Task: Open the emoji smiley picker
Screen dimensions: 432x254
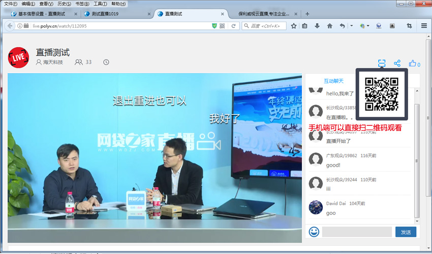Action: click(314, 232)
